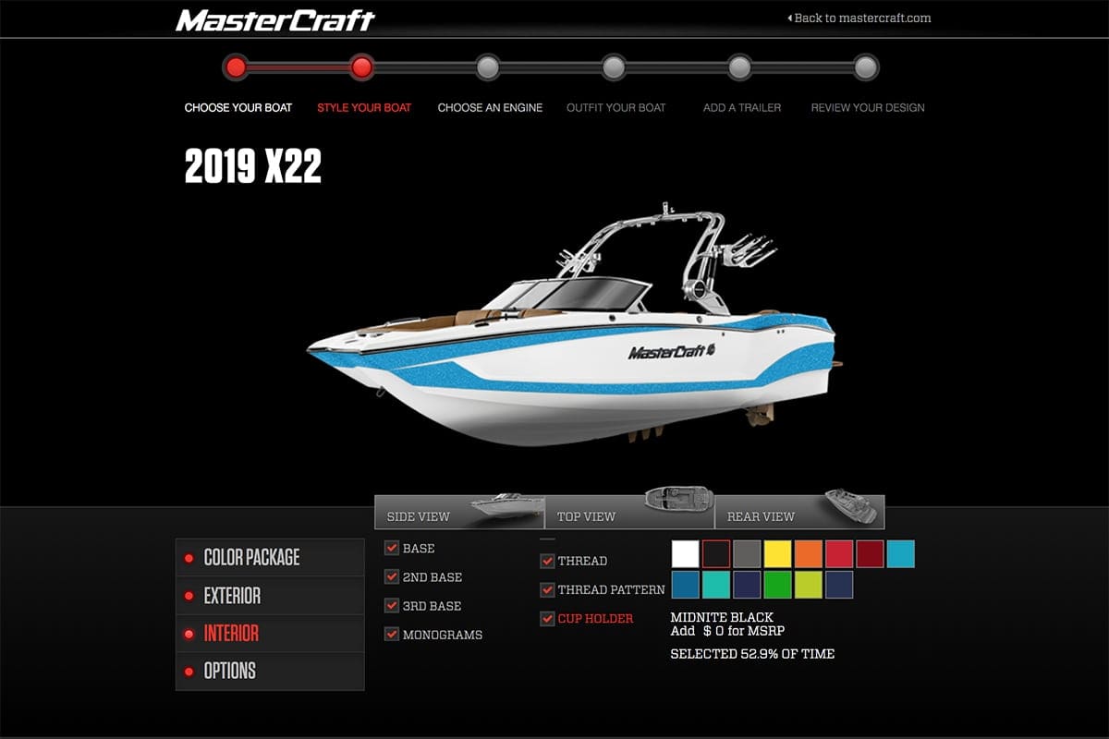Switch to the Top View tab
The image size is (1109, 739).
[x=629, y=512]
